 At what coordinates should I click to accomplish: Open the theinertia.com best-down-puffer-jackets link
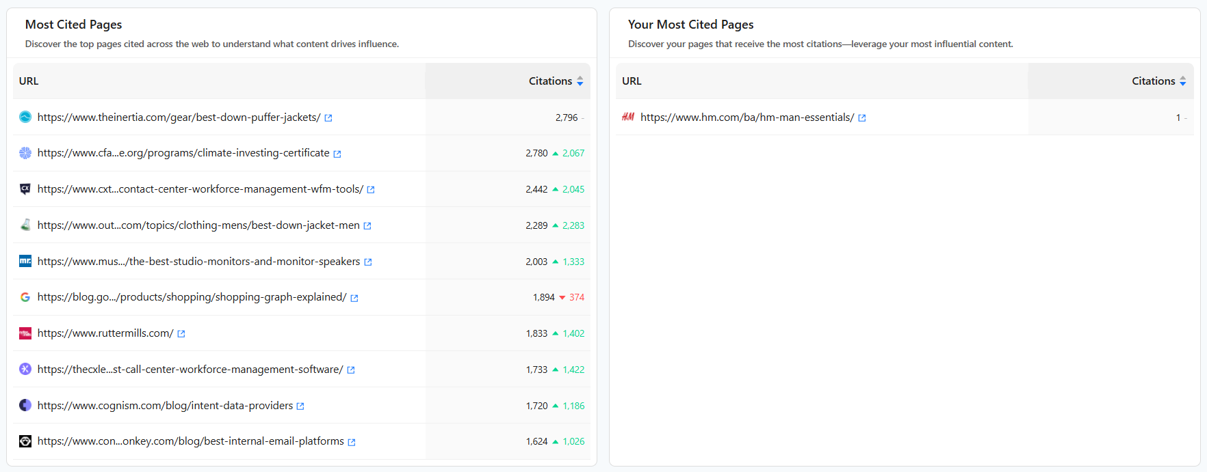179,117
